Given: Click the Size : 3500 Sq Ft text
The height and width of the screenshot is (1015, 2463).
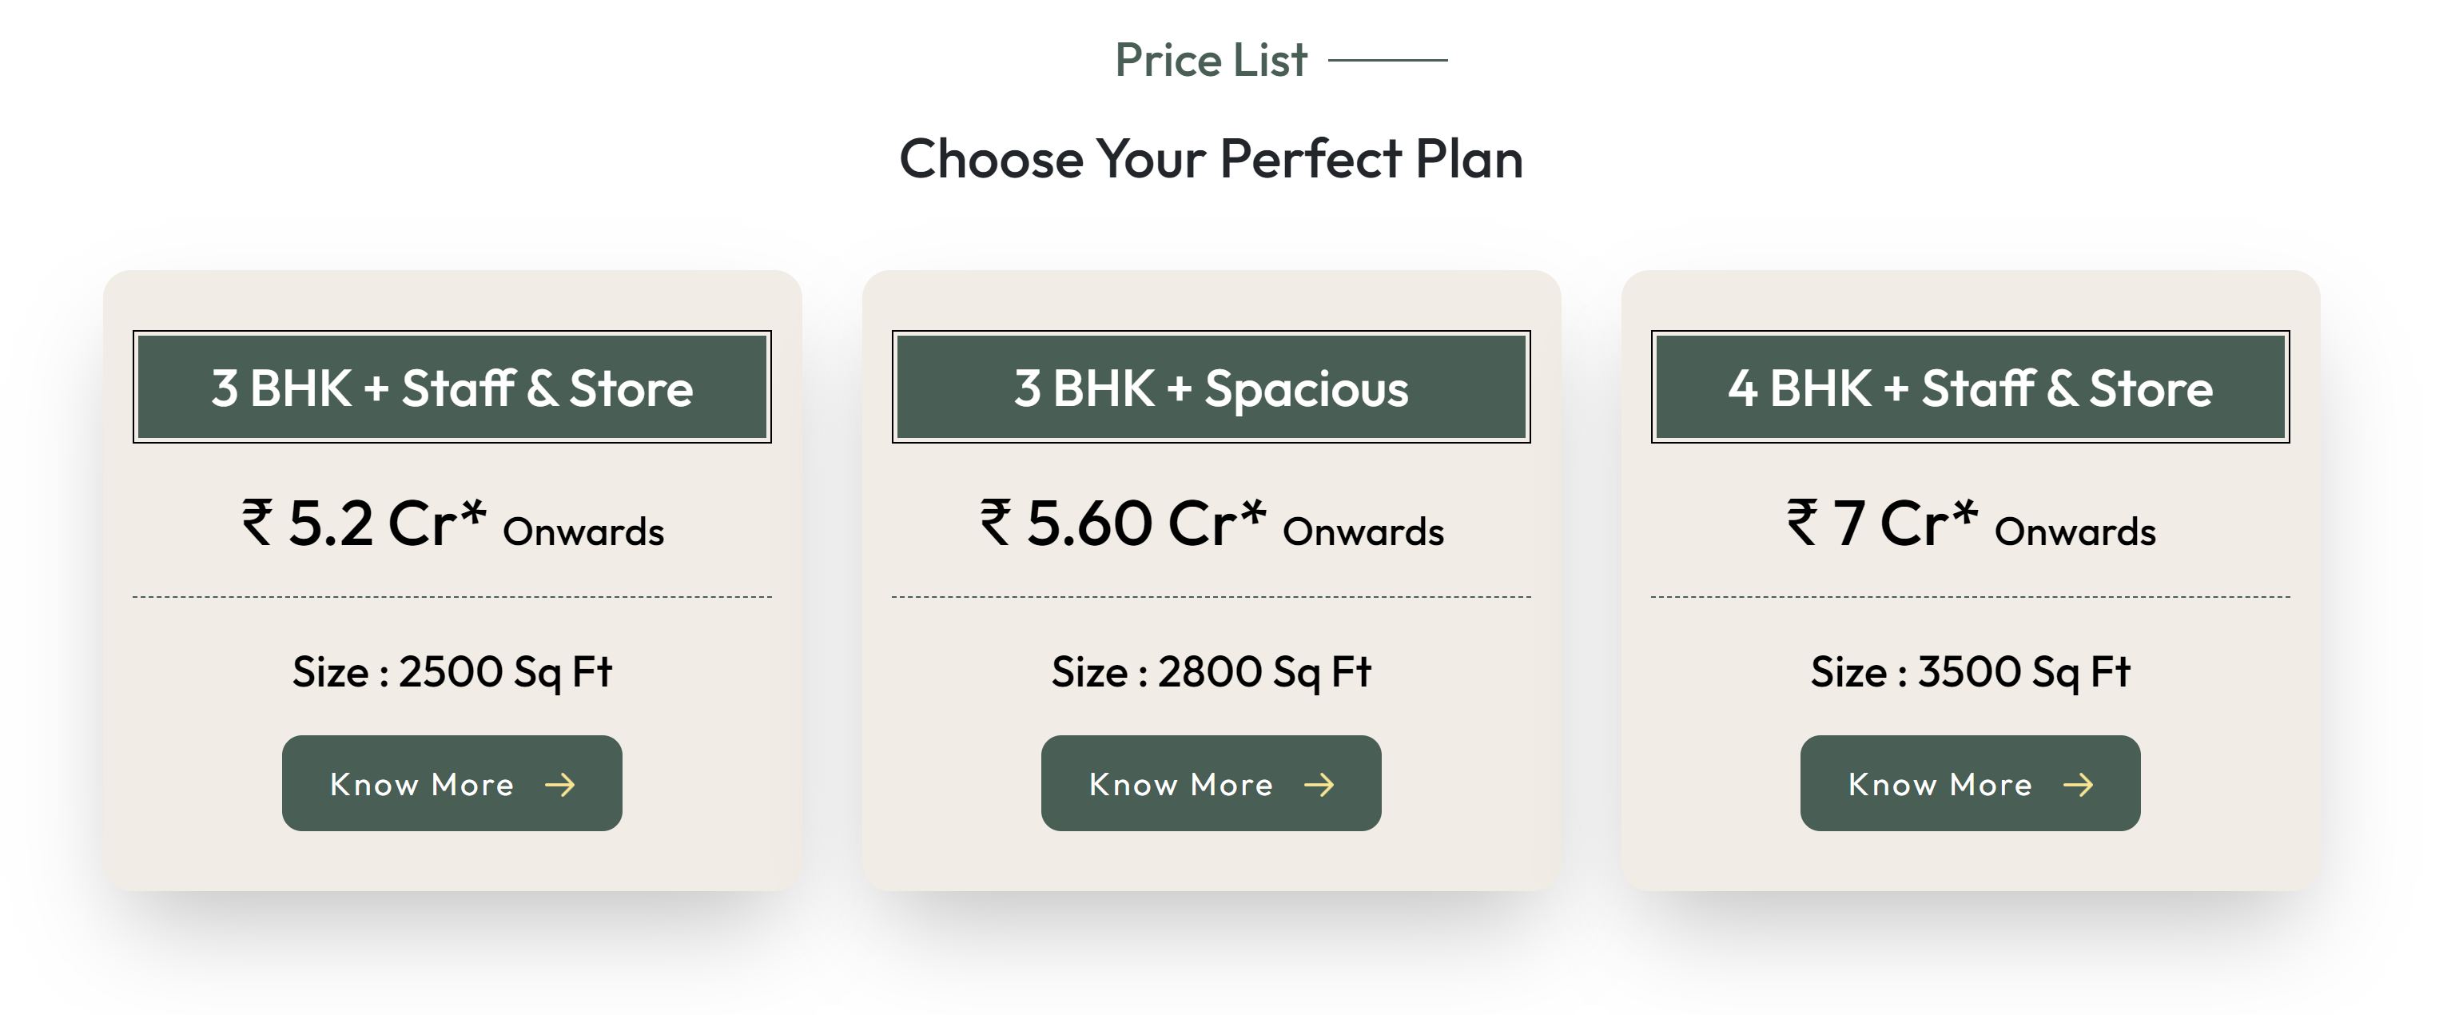Looking at the screenshot, I should pos(1970,671).
